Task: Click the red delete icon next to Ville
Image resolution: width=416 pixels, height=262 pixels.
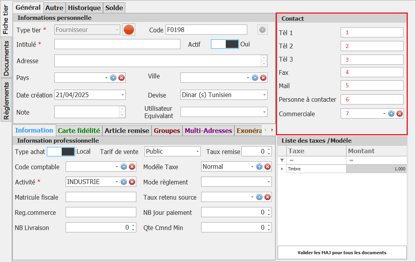Action: click(x=263, y=78)
